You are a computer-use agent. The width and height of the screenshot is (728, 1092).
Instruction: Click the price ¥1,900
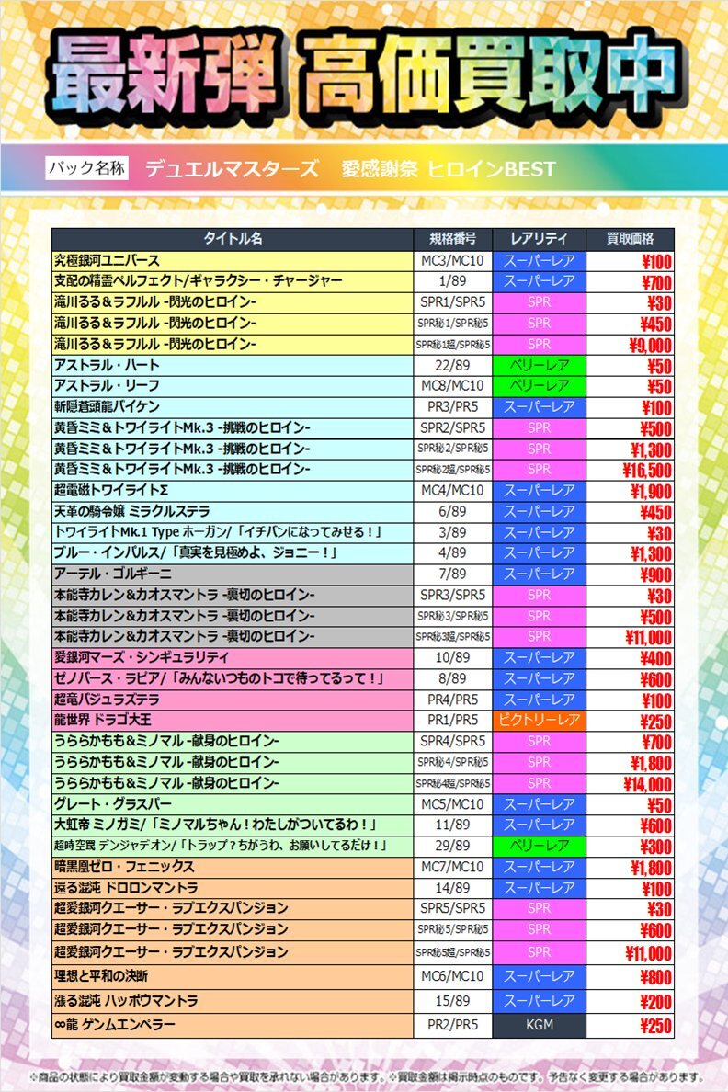652,492
